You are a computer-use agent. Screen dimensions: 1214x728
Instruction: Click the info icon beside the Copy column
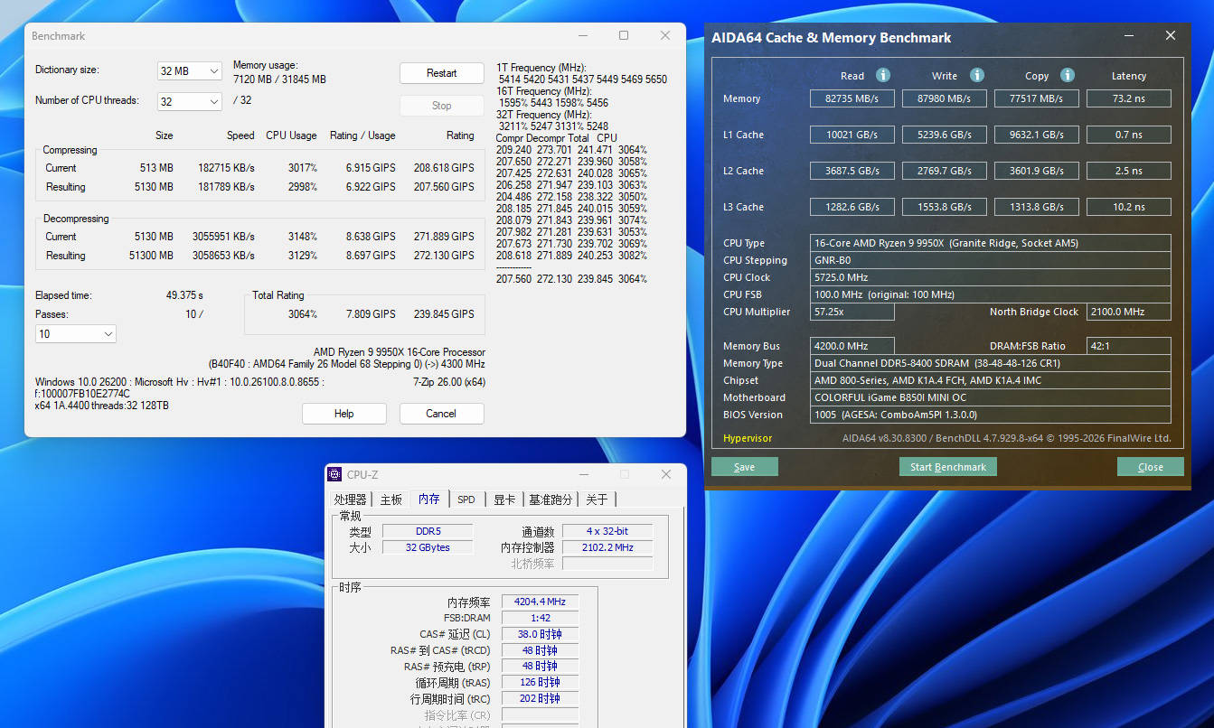coord(1068,75)
